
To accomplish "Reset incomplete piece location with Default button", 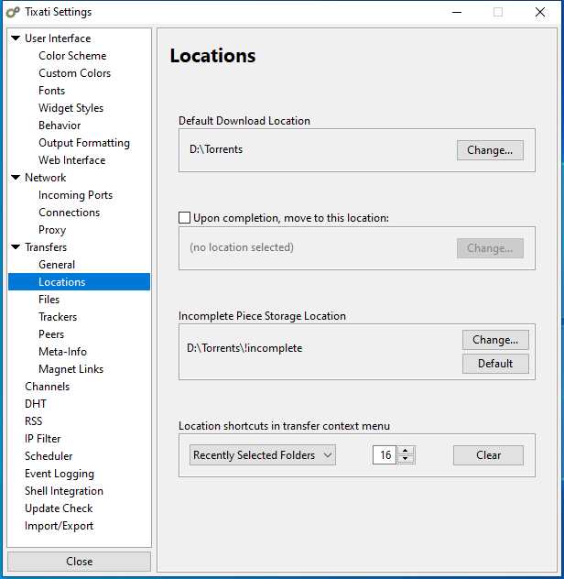I will click(x=495, y=364).
